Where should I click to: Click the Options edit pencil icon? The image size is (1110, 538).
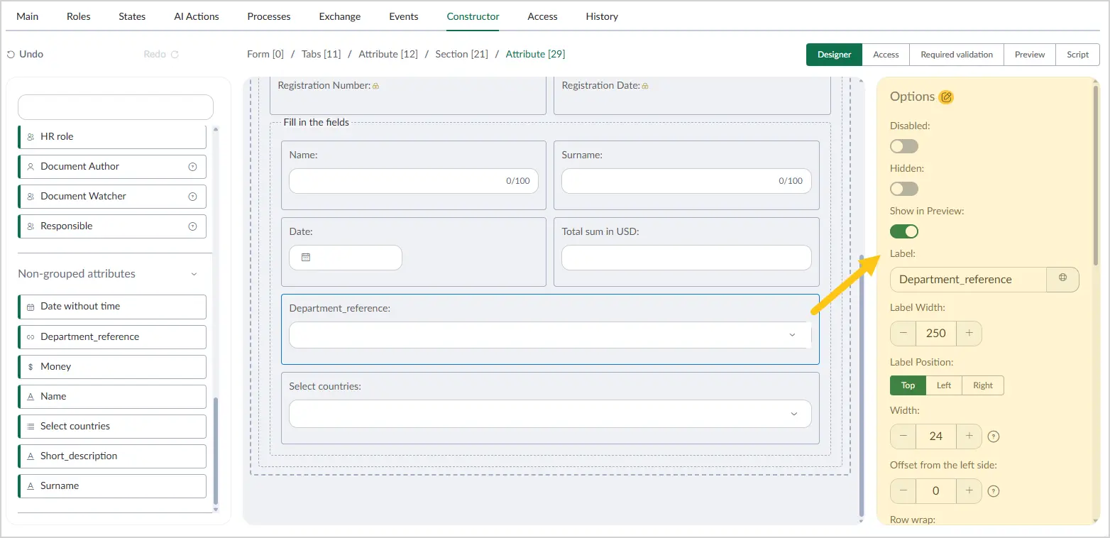(946, 97)
